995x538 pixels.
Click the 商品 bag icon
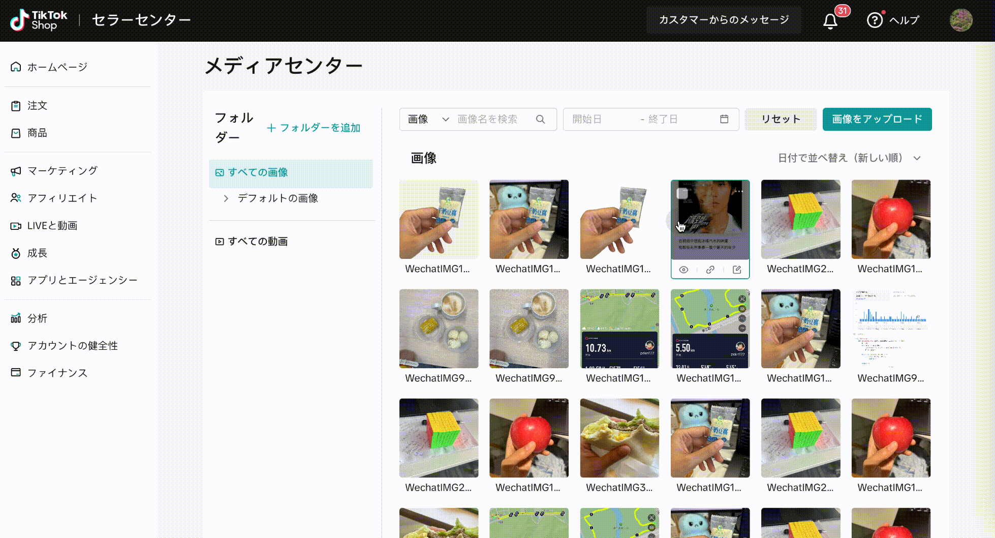click(x=16, y=133)
